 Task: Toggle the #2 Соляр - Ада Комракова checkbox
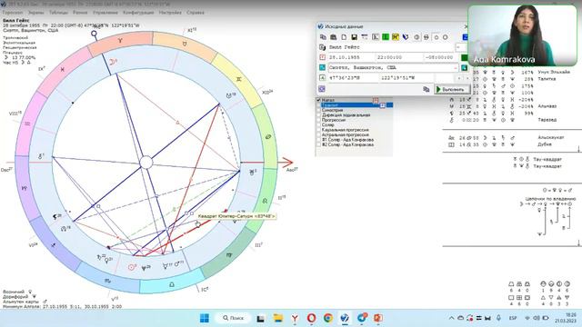pos(318,144)
